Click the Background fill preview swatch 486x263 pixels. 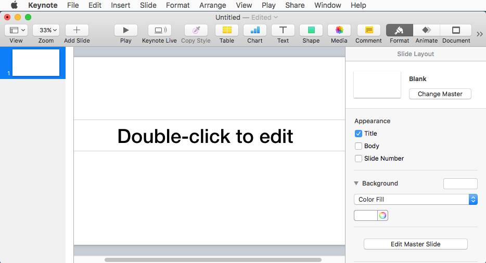click(461, 183)
